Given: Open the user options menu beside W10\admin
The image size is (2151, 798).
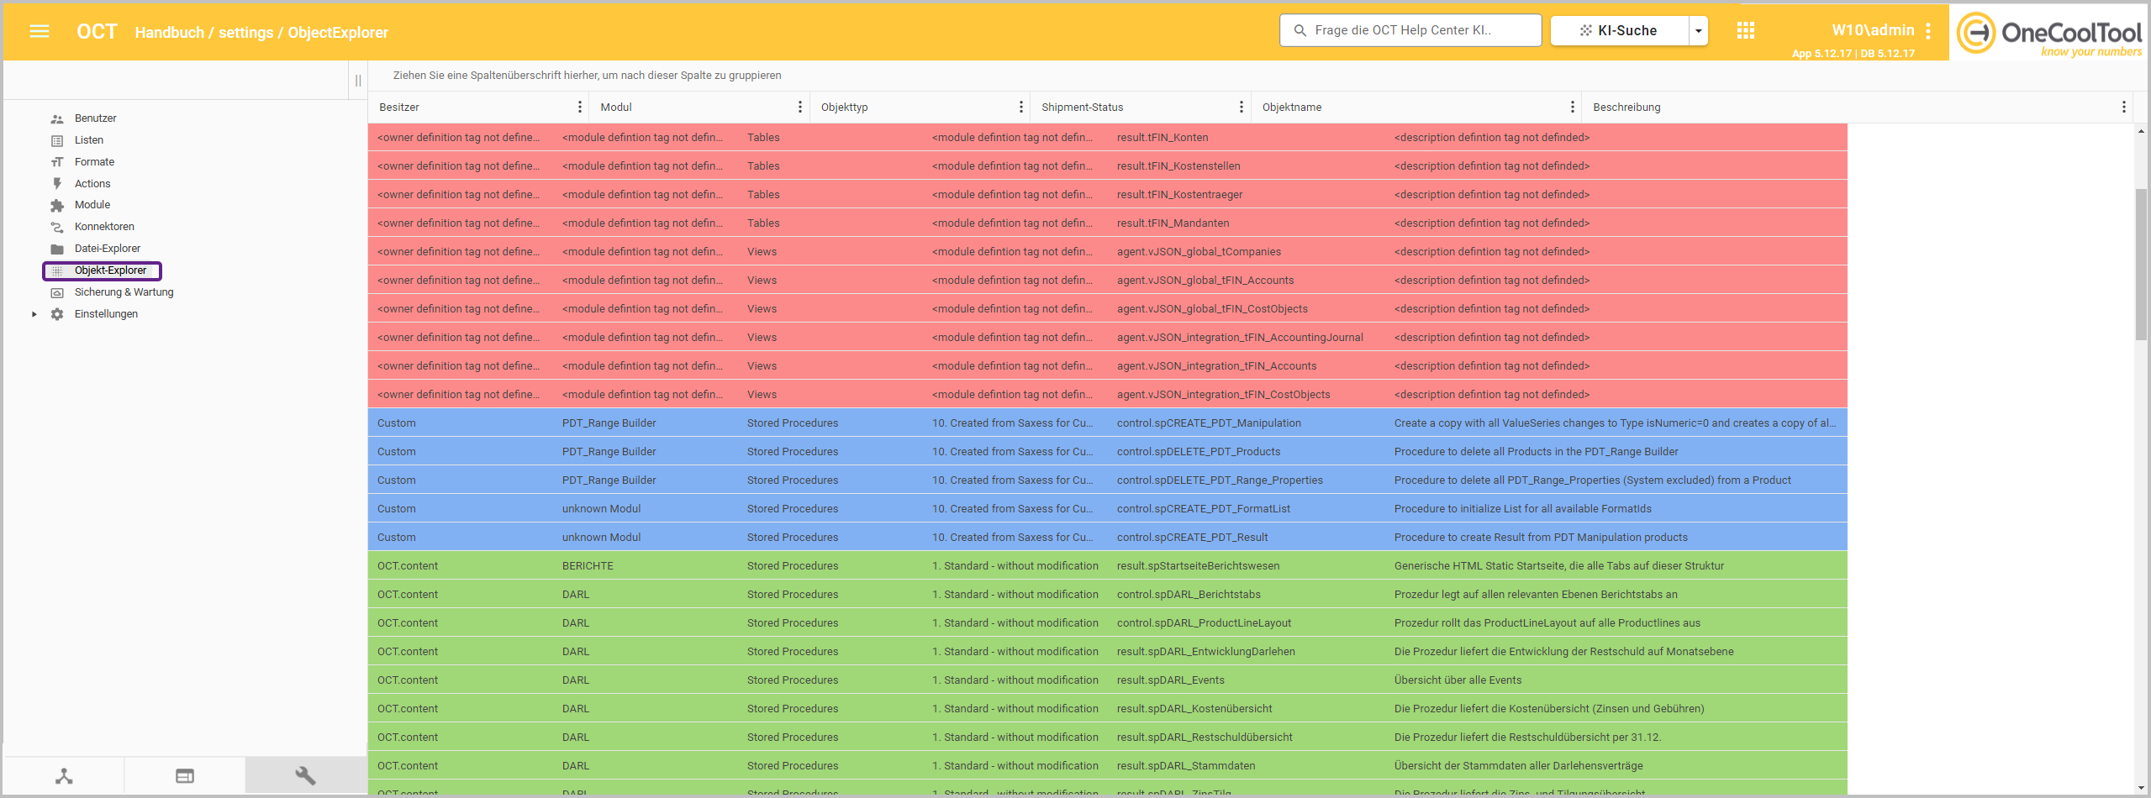Looking at the screenshot, I should [1928, 31].
